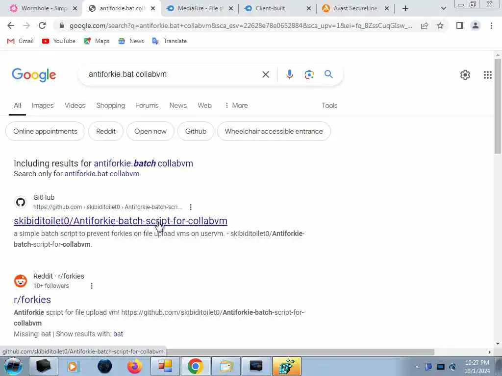
Task: Apply the Reddit filter chip
Action: pyautogui.click(x=106, y=131)
